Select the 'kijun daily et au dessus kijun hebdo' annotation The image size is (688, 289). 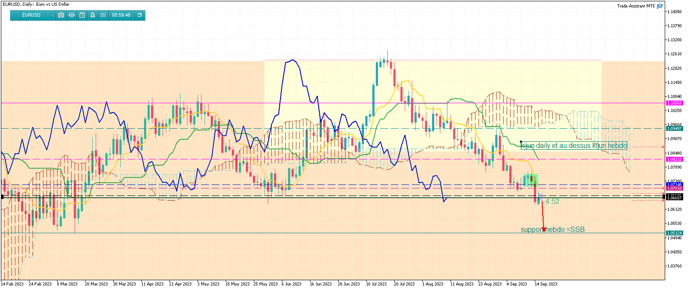574,145
